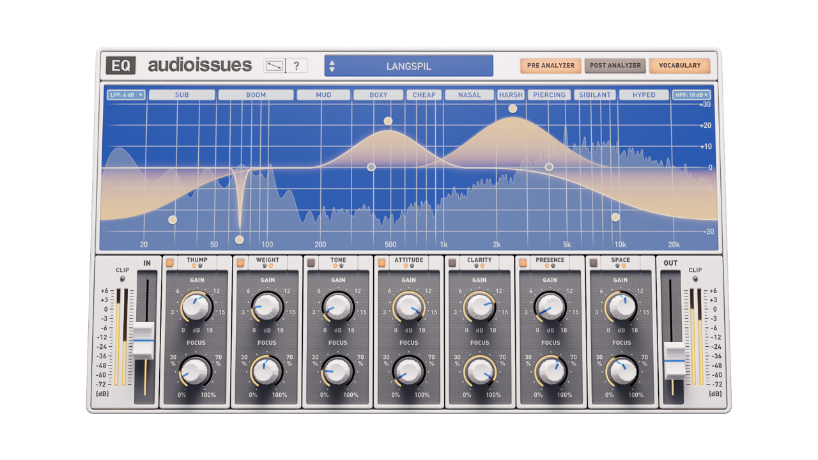Image resolution: width=818 pixels, height=460 pixels.
Task: Click the OUT level fader handle
Action: 674,360
